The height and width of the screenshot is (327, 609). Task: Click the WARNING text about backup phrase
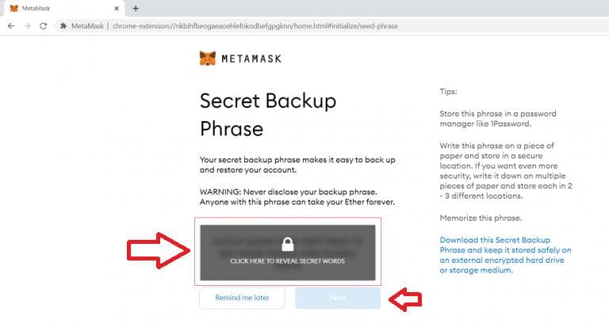pos(297,196)
